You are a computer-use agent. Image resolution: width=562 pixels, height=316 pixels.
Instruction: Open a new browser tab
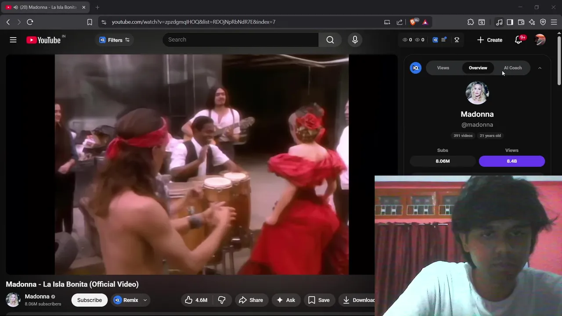[x=97, y=7]
